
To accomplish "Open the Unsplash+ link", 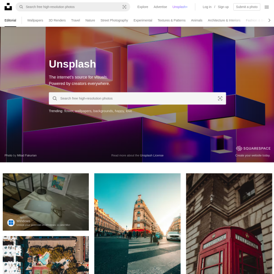I will tap(180, 7).
